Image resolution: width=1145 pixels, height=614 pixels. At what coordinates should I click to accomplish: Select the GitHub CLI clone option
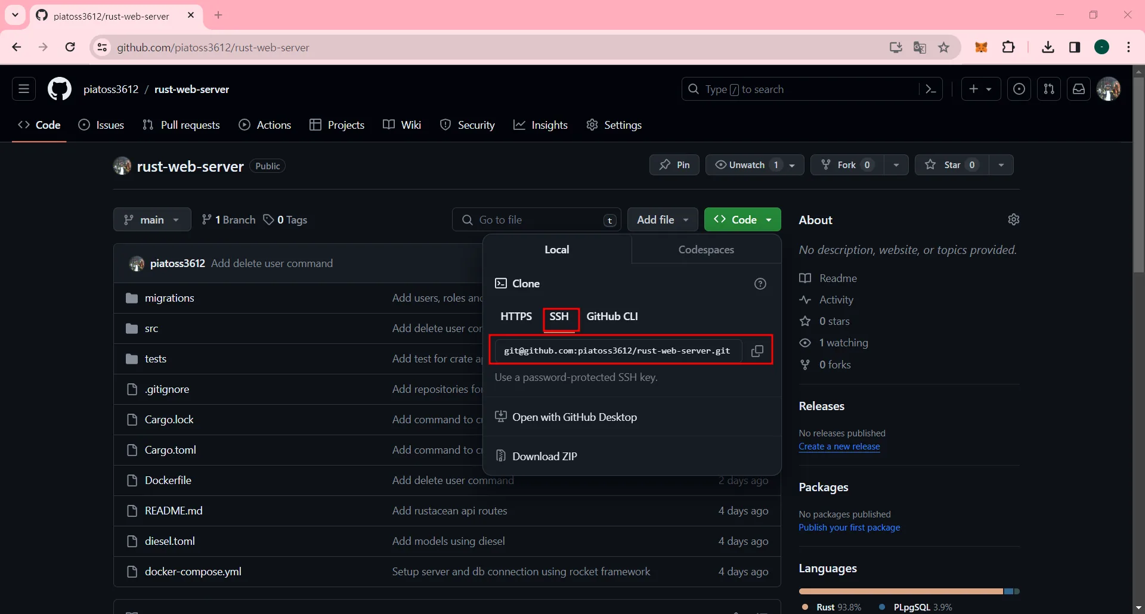(x=612, y=317)
